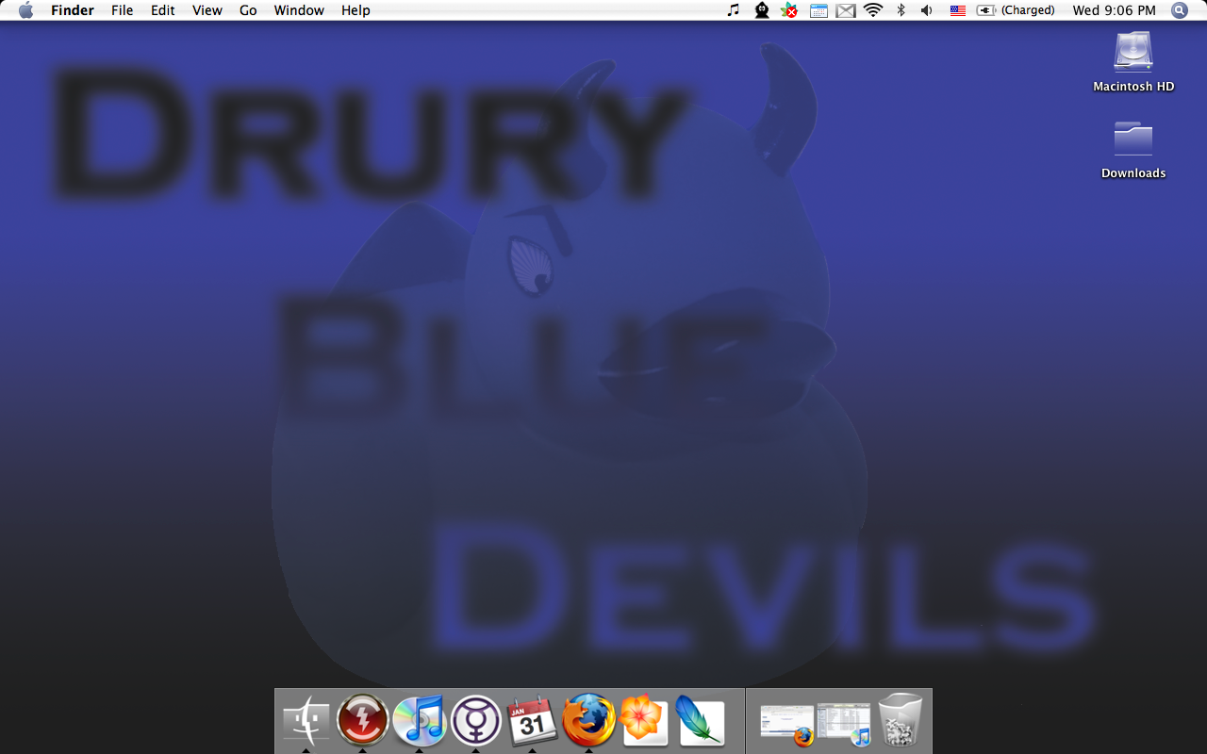
Task: Open the File menu
Action: pos(123,10)
